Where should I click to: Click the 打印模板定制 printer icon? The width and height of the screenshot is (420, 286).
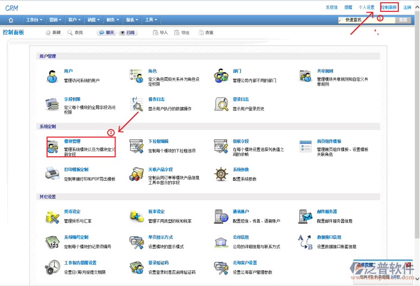[x=53, y=174]
